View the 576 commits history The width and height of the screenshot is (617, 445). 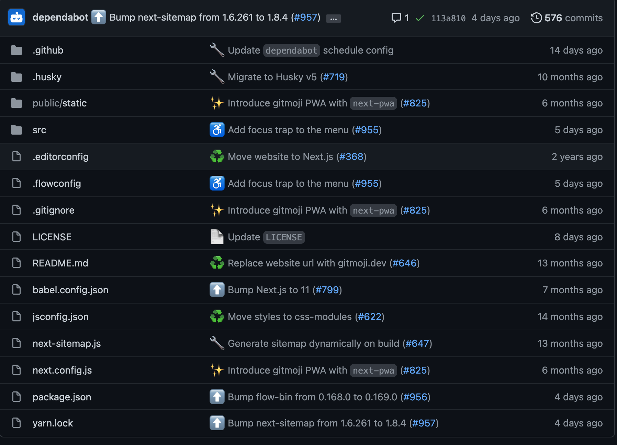click(573, 18)
